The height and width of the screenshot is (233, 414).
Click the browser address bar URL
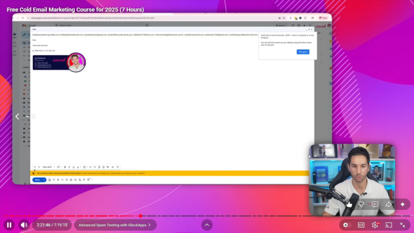click(93, 18)
